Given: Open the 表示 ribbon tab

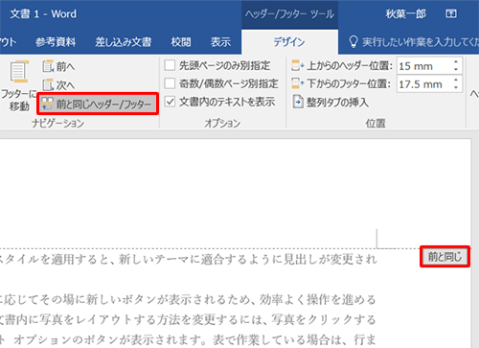Looking at the screenshot, I should tap(220, 42).
